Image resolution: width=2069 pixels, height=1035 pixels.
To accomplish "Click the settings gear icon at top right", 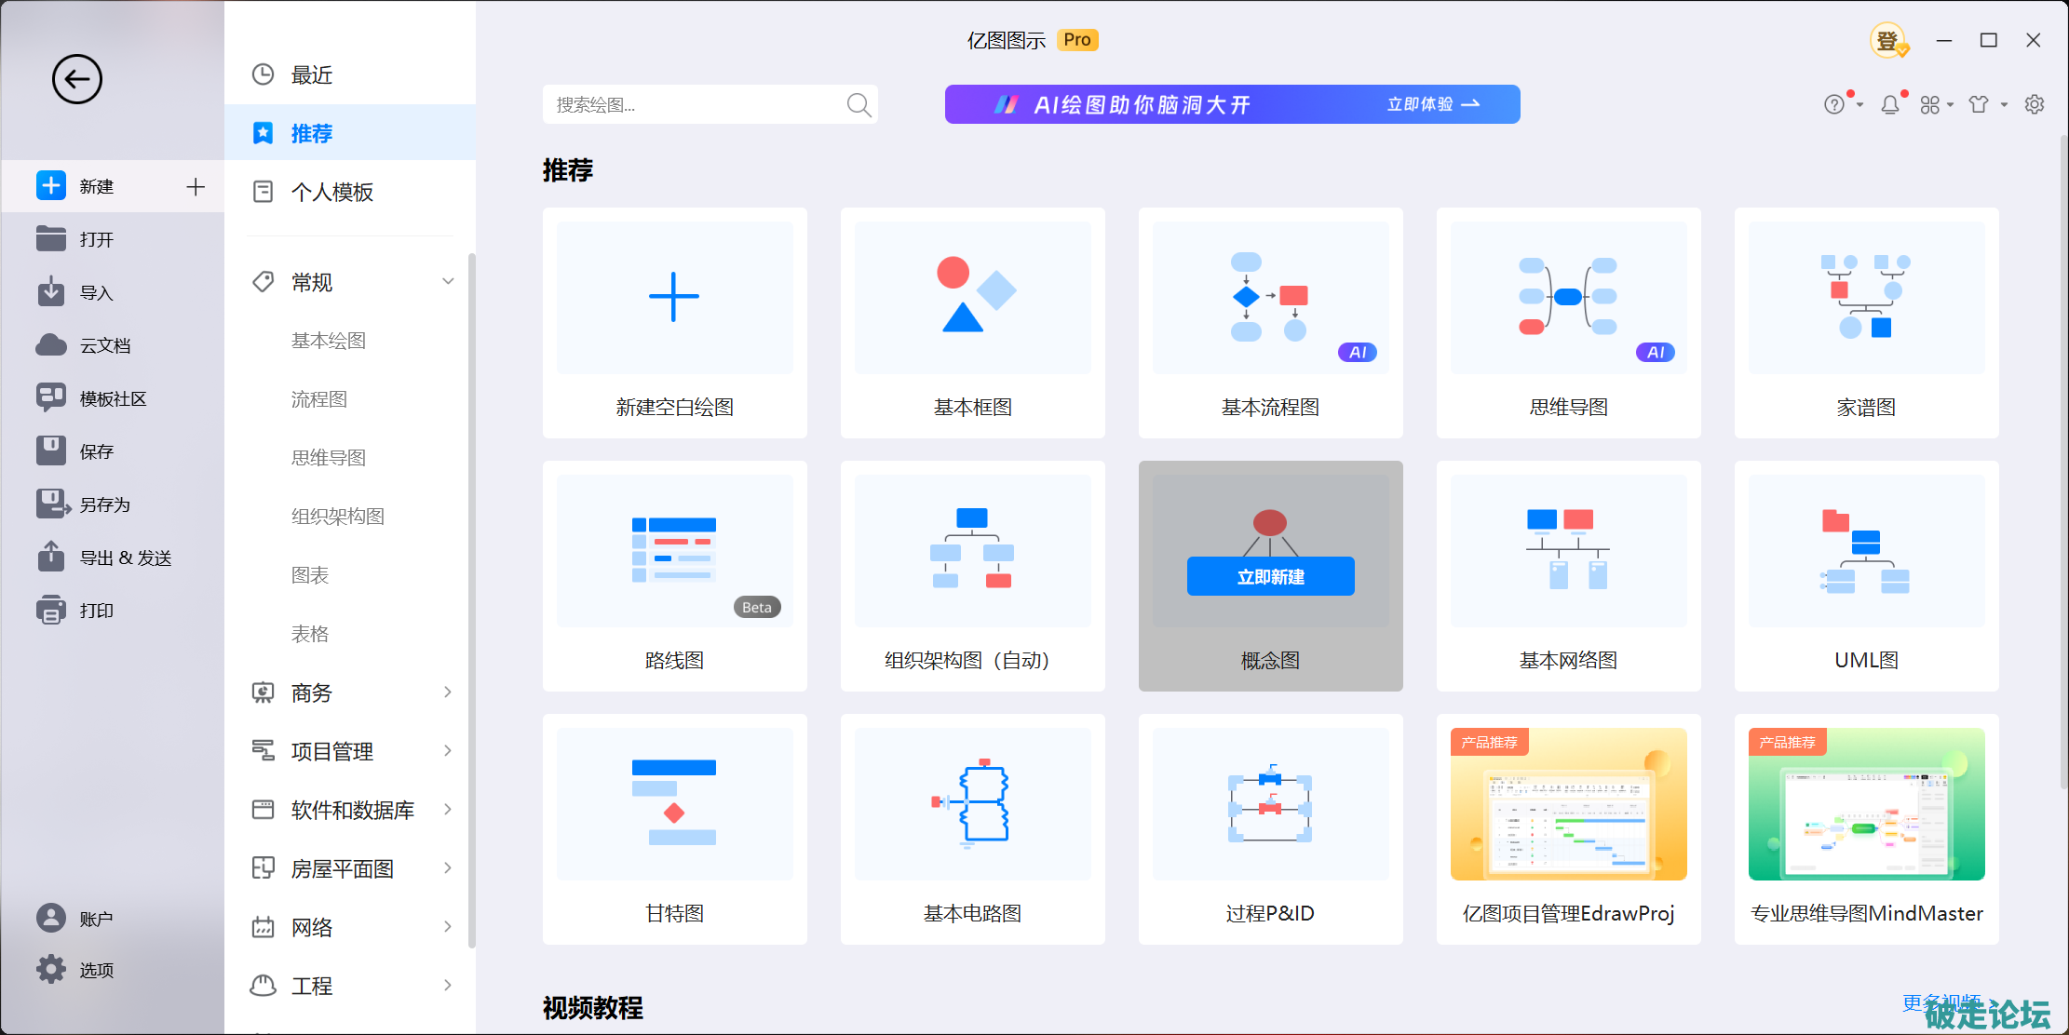I will point(2035,104).
